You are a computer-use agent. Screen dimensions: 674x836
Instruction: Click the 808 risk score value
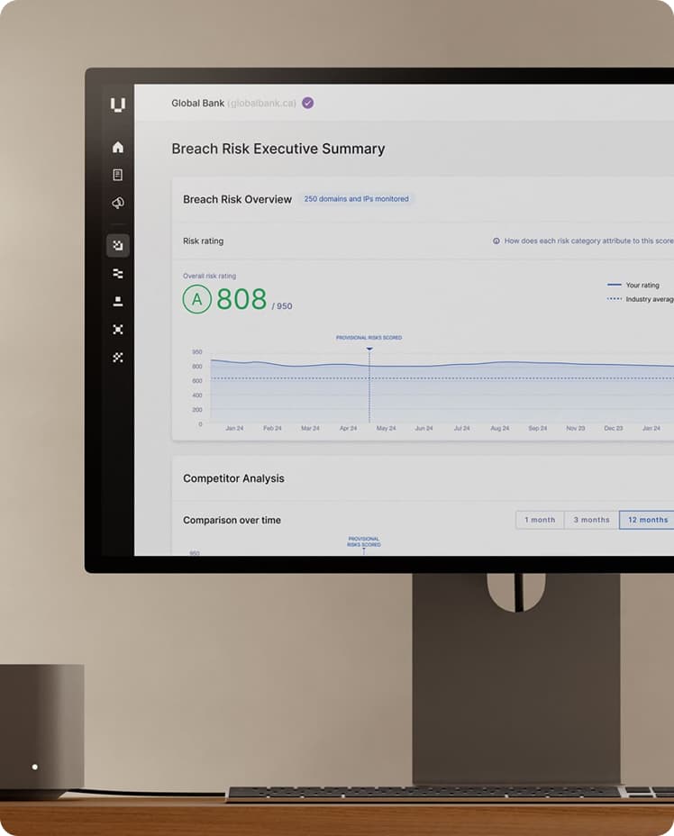(x=241, y=299)
